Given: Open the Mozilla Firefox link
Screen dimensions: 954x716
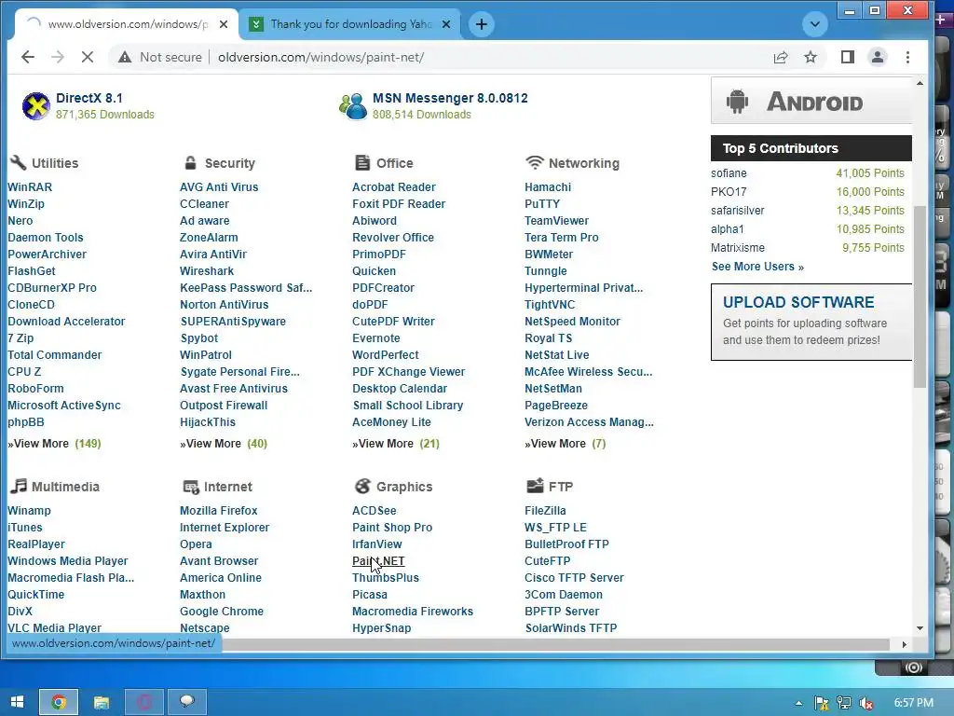Looking at the screenshot, I should tap(218, 510).
